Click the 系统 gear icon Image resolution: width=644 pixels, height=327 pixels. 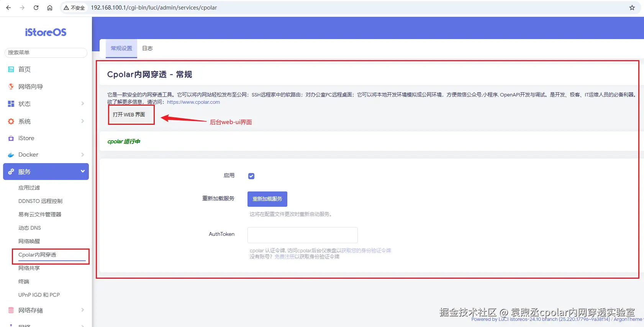(x=11, y=121)
